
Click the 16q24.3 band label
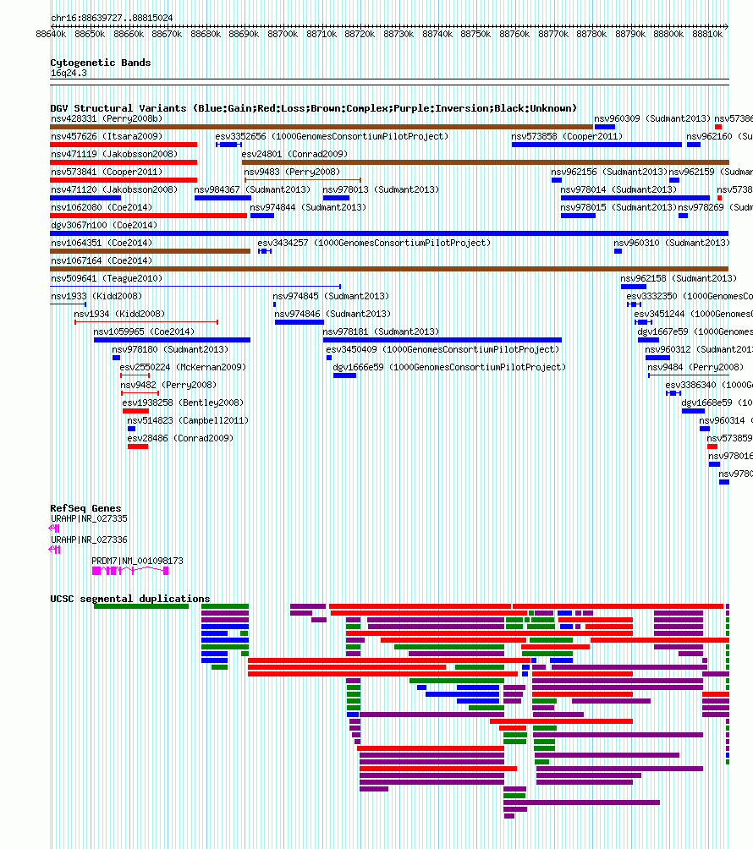pos(69,73)
